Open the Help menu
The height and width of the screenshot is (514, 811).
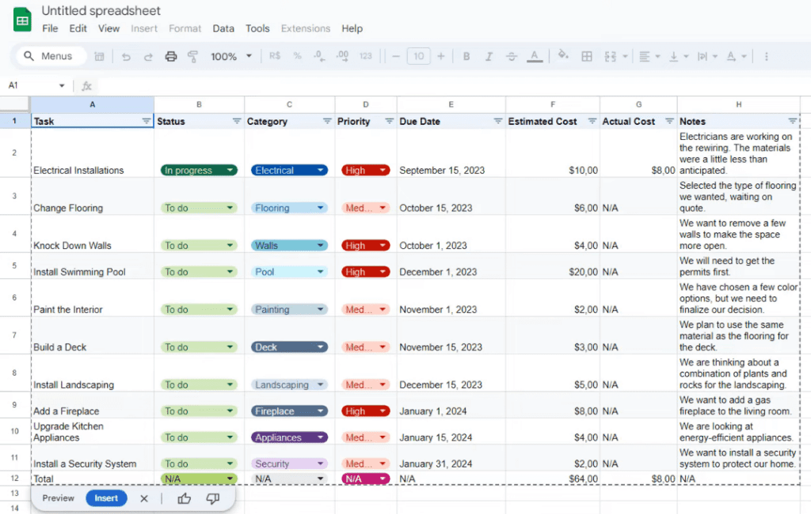[352, 28]
